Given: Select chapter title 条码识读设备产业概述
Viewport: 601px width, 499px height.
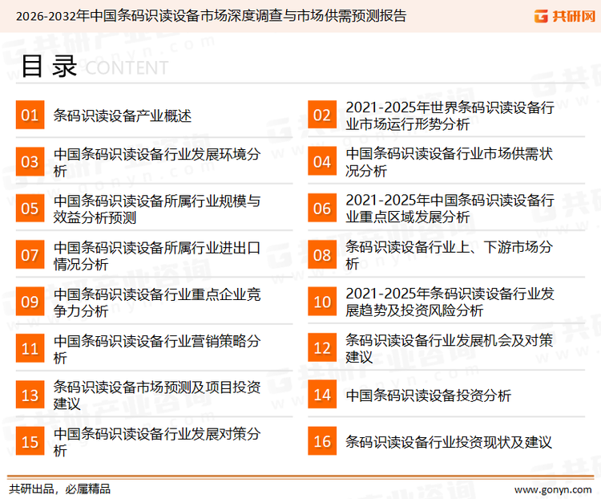Looking at the screenshot, I should pyautogui.click(x=123, y=116).
